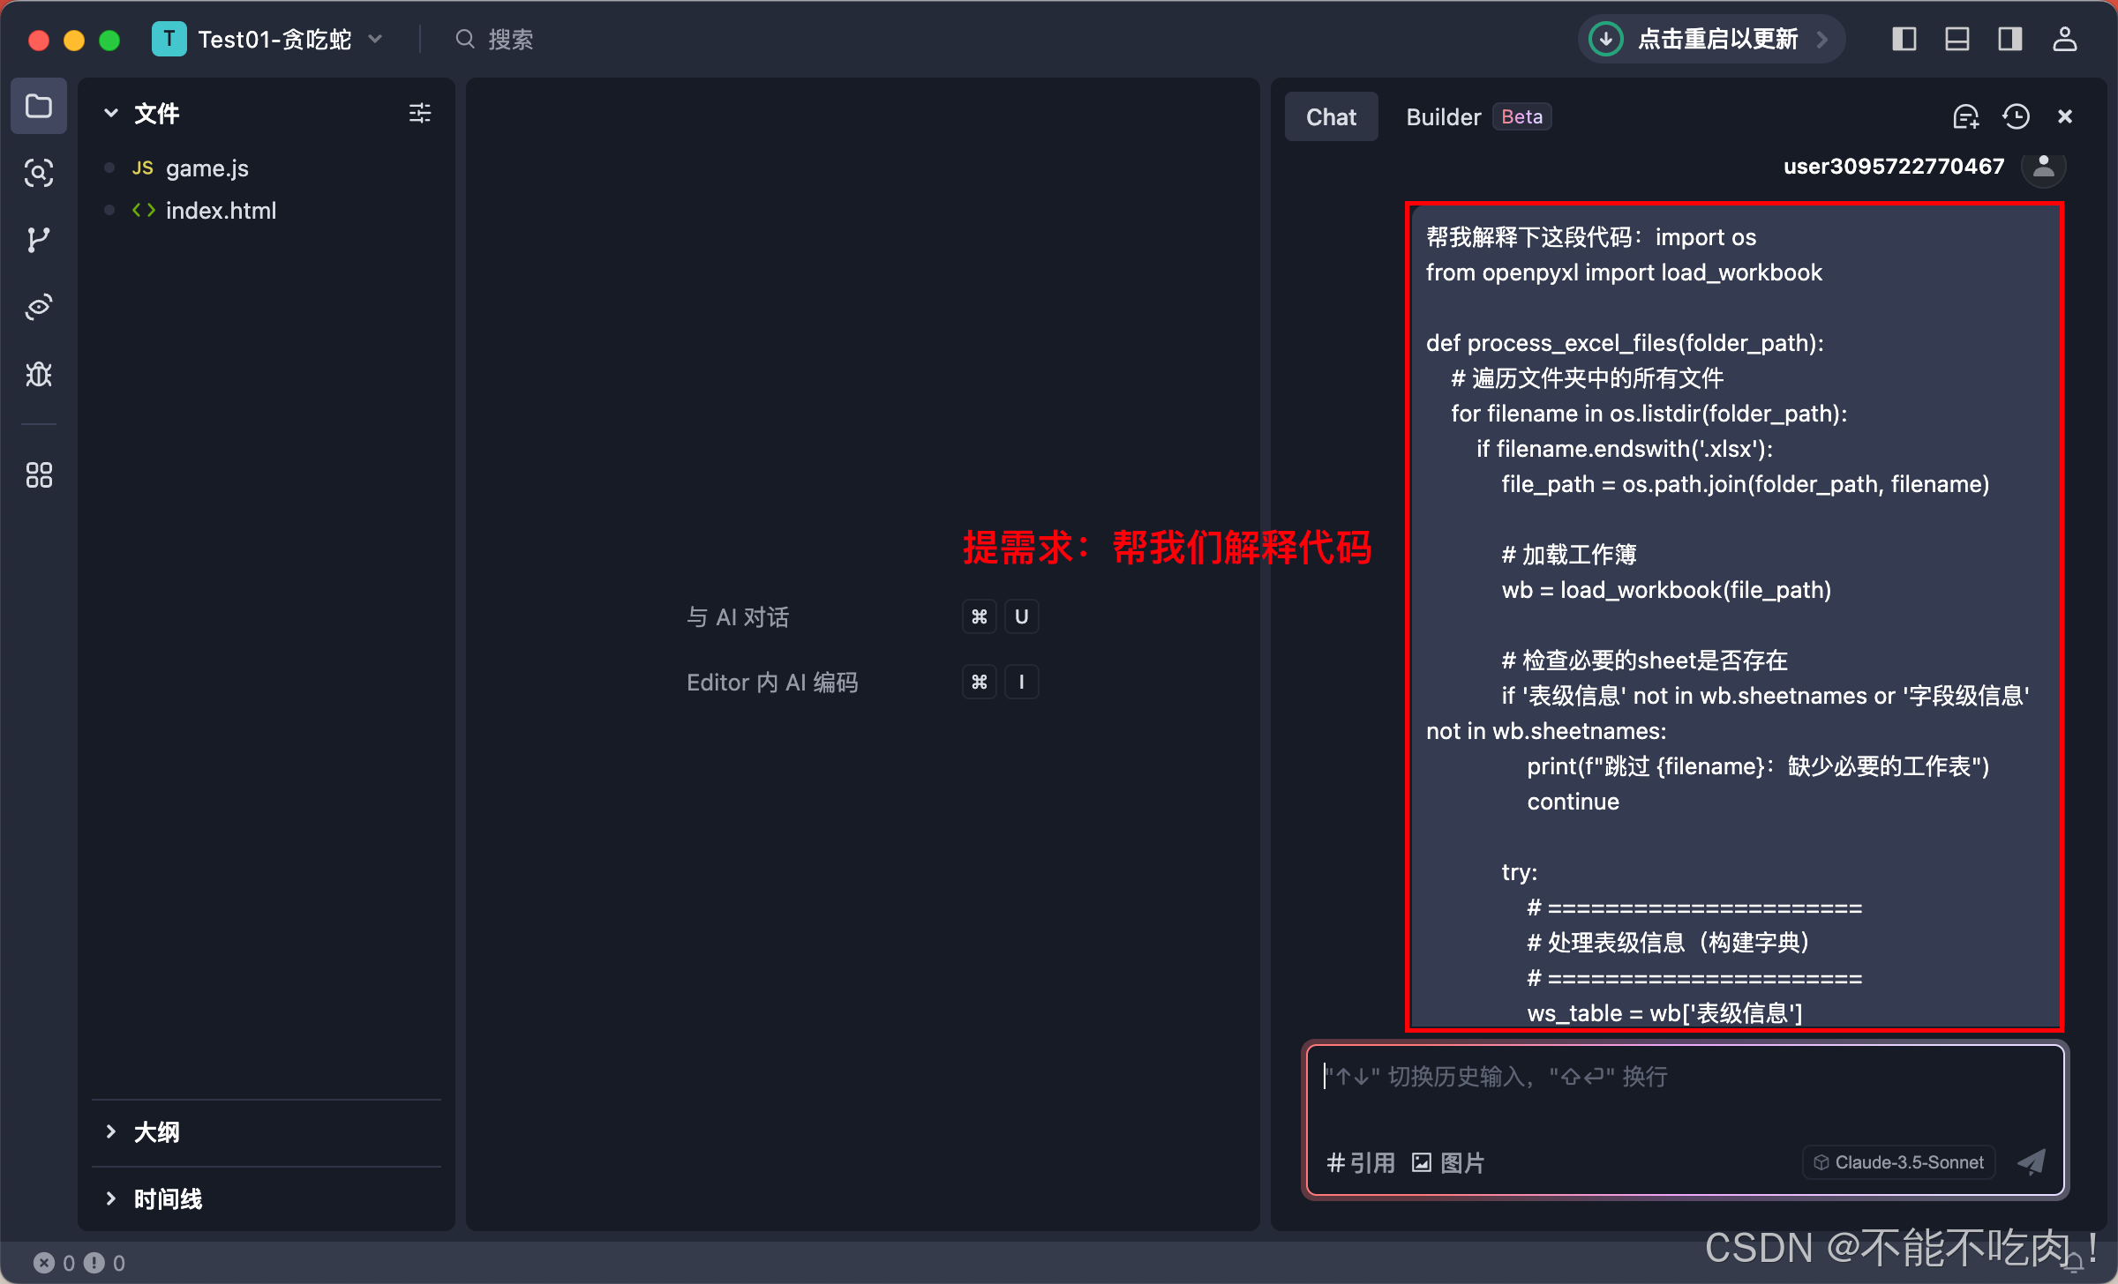
Task: Open the file explorer sidebar icon
Action: 39,107
